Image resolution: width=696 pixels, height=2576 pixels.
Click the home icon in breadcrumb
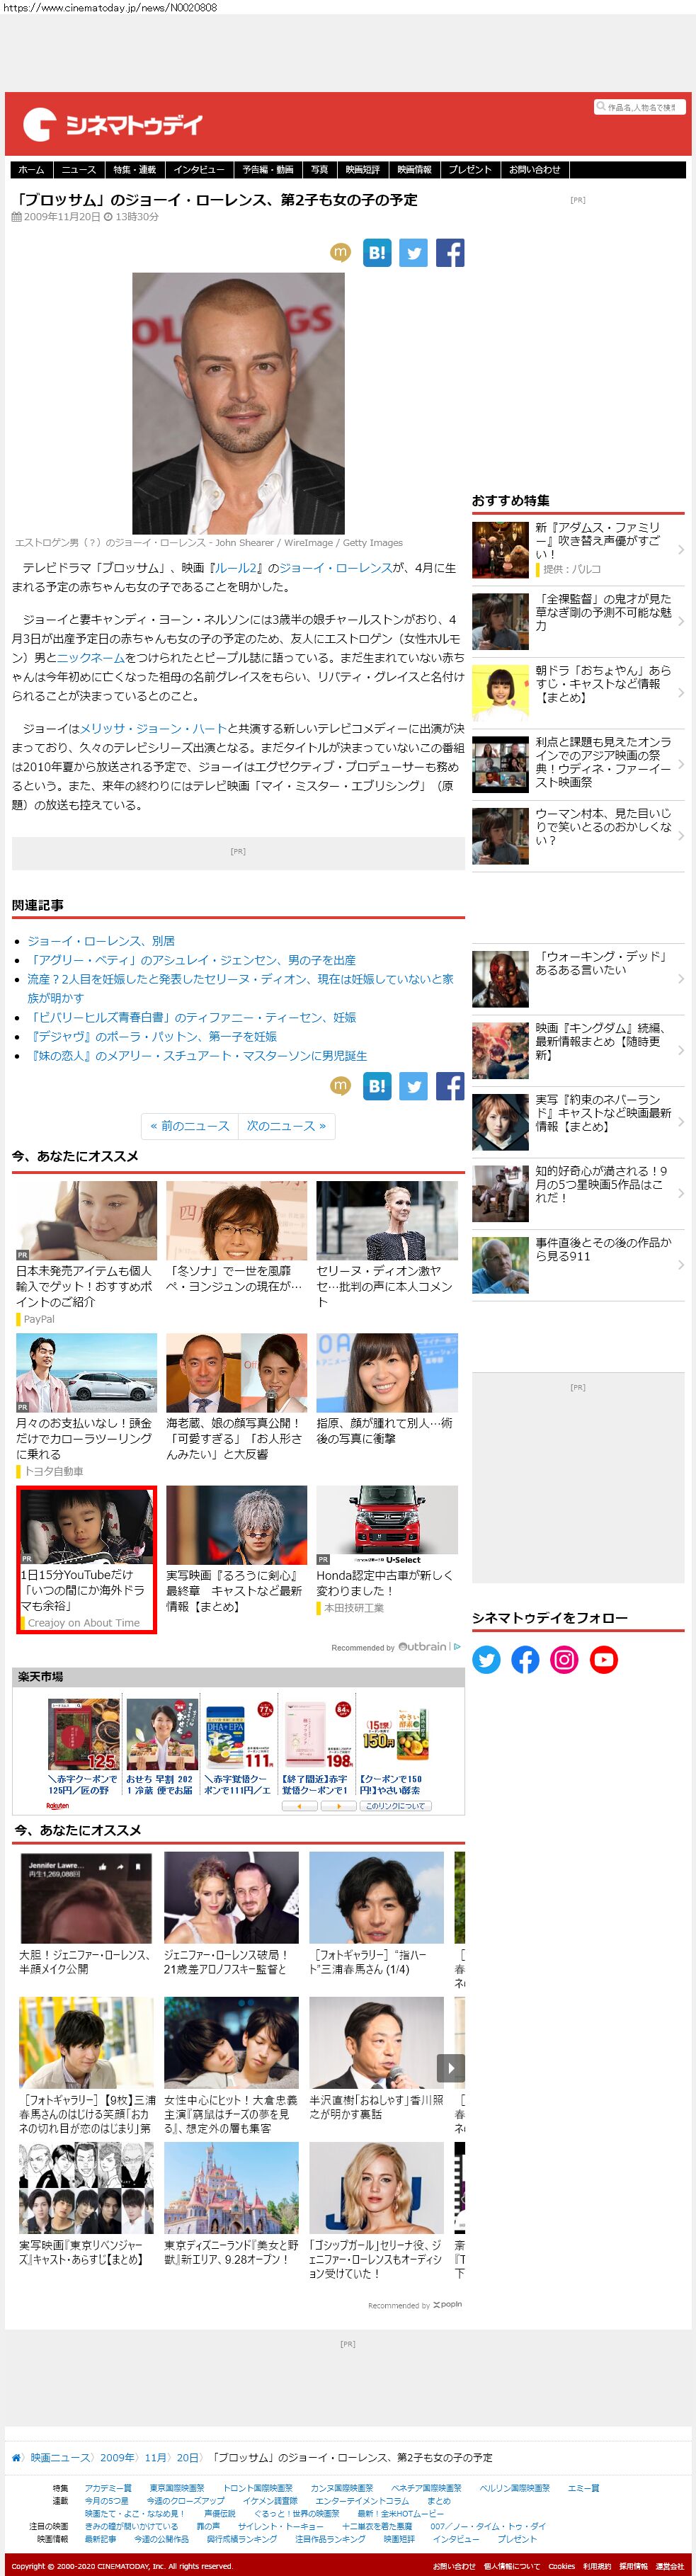pos(16,2457)
